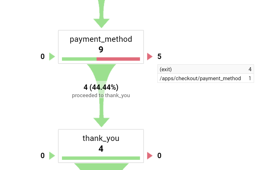Viewport: 256px width, 170px height.
Task: Click thank_you exits count 0
Action: tap(159, 156)
